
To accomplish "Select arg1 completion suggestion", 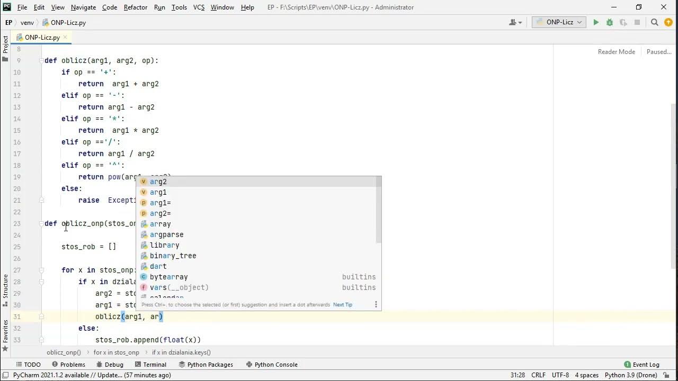I will point(257,192).
